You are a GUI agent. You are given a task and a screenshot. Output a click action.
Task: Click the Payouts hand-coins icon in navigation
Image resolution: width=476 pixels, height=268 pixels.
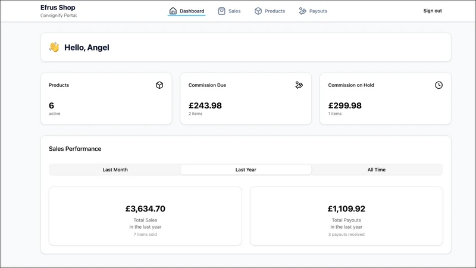click(x=302, y=11)
